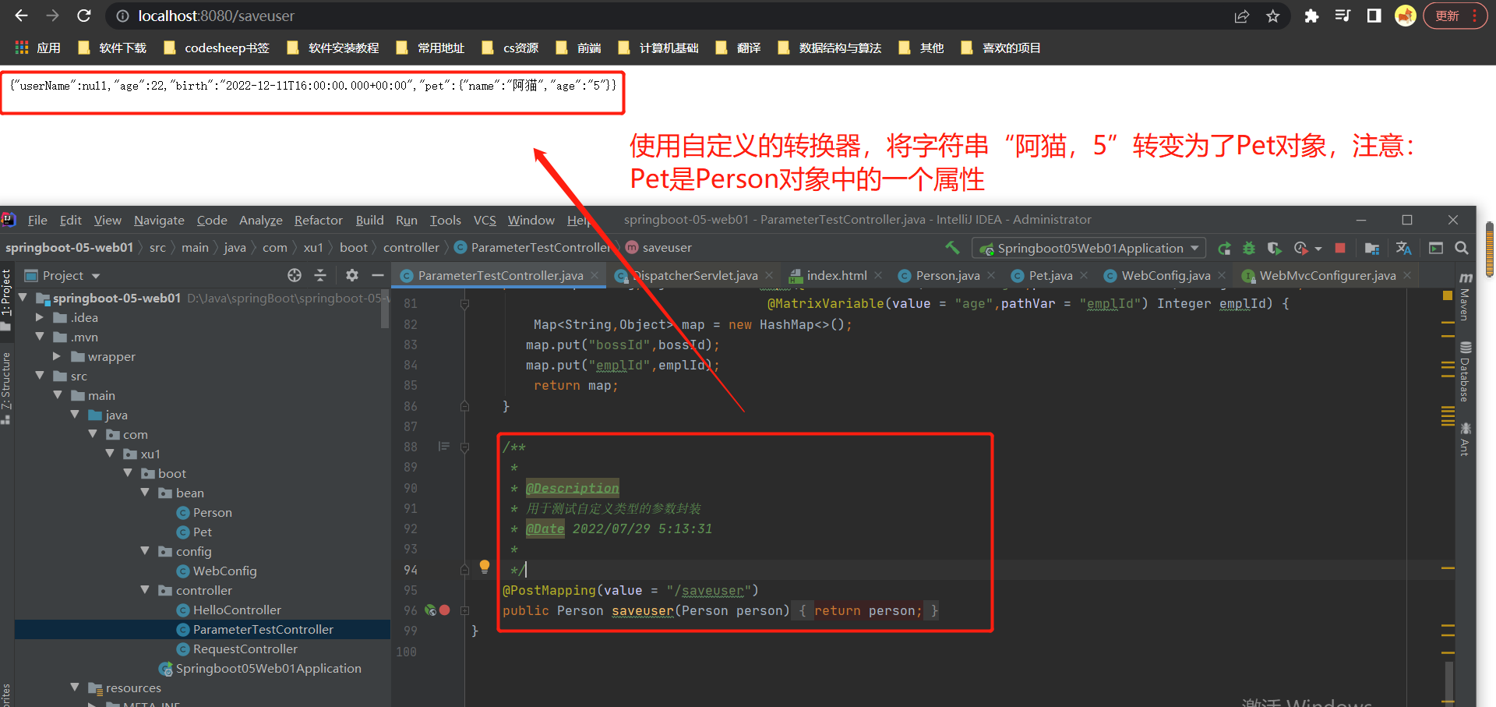Open the 喜欢的项目 bookmark folder

[1001, 48]
